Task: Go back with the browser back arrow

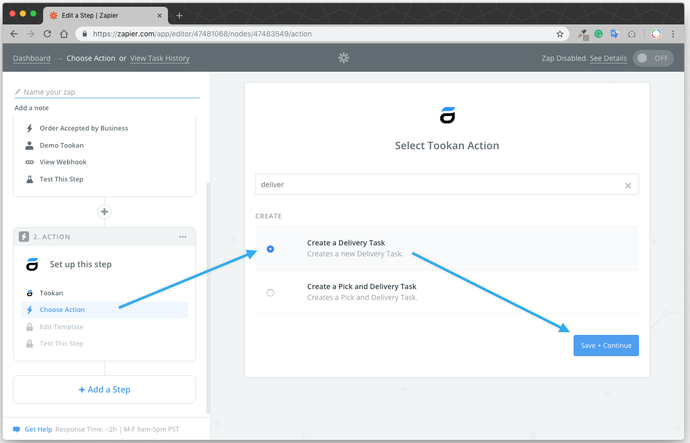Action: point(14,34)
